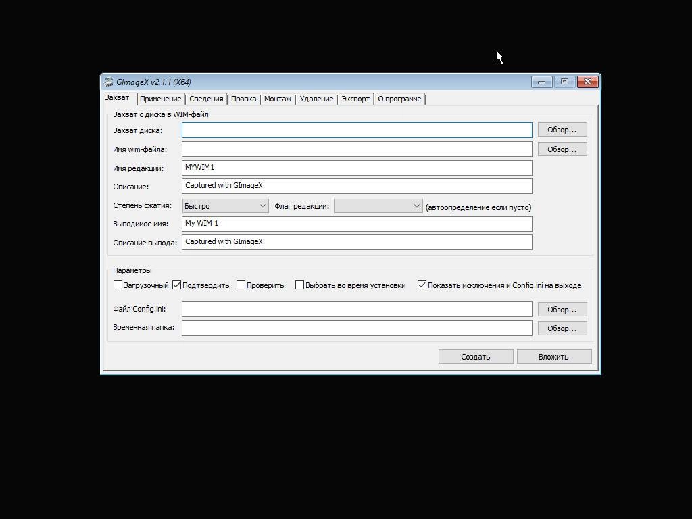This screenshot has height=519, width=692.
Task: Click the Вложить button
Action: (x=554, y=357)
